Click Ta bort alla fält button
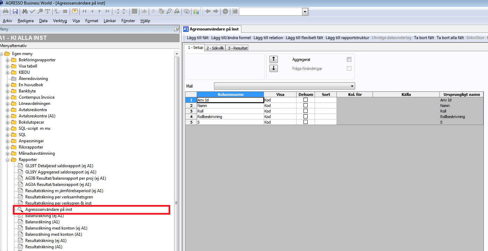 (x=450, y=38)
